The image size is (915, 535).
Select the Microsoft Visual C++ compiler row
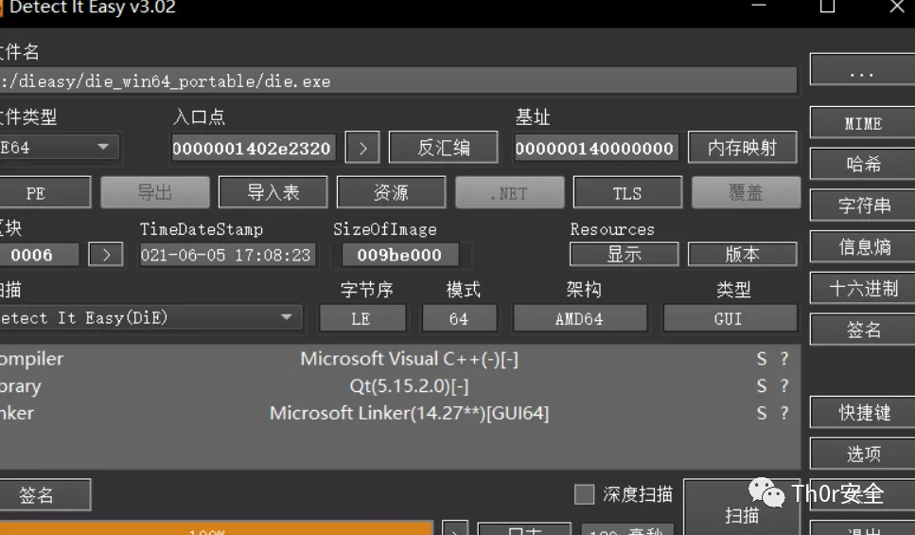point(399,359)
